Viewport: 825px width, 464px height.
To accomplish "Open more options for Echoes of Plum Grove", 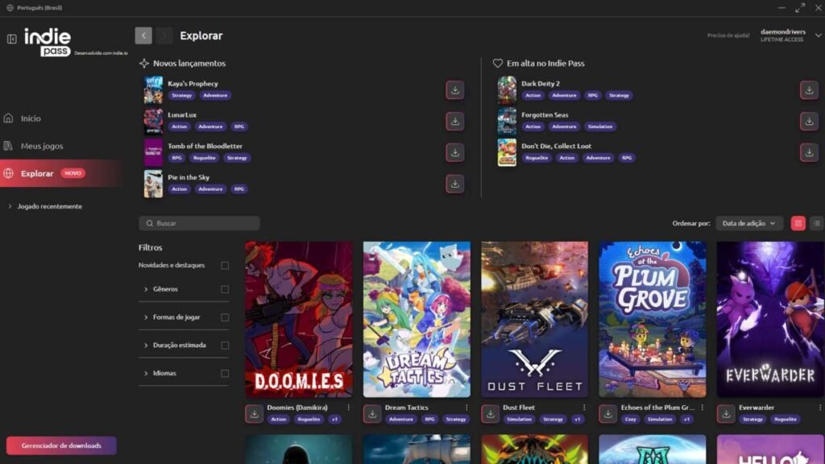I will click(702, 408).
